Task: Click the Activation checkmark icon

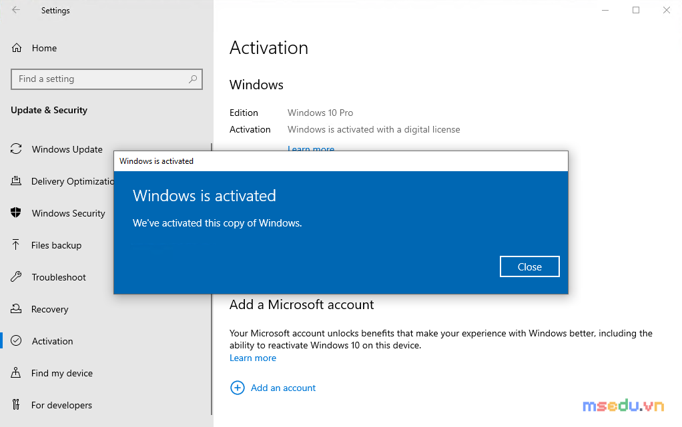Action: [16, 340]
